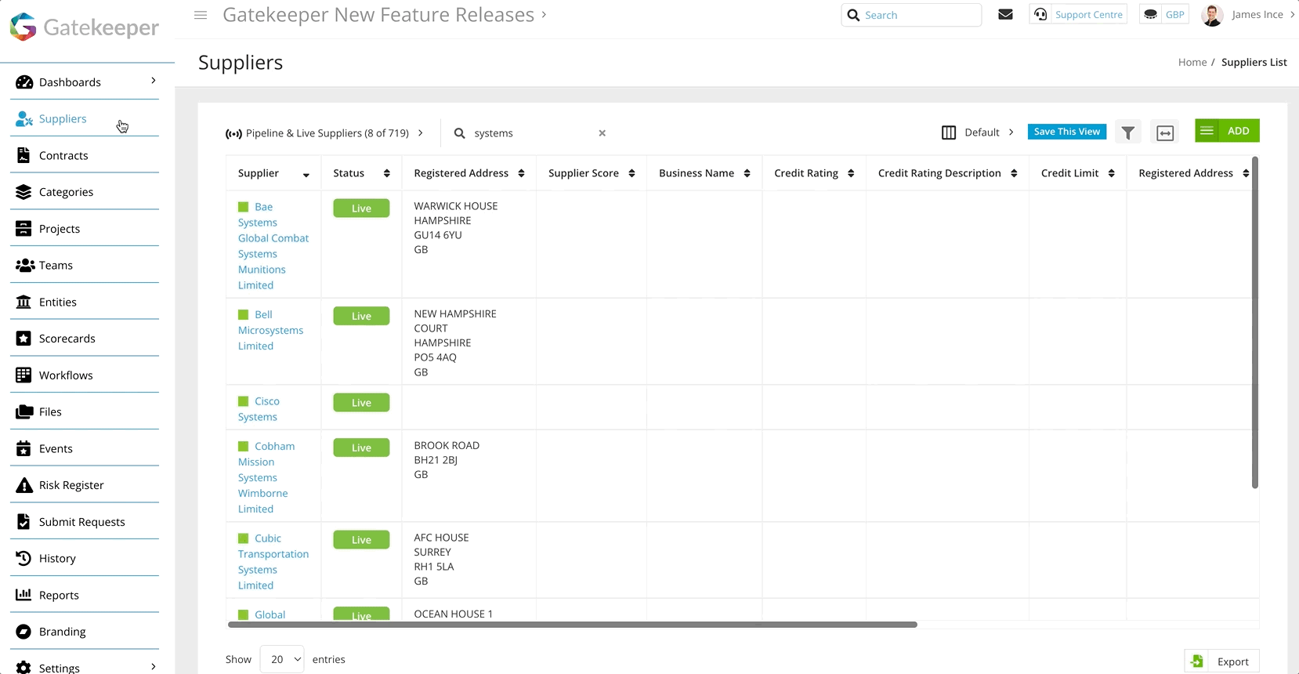Open Bell Microsystems Limited supplier link
Viewport: 1299px width, 674px height.
point(270,330)
